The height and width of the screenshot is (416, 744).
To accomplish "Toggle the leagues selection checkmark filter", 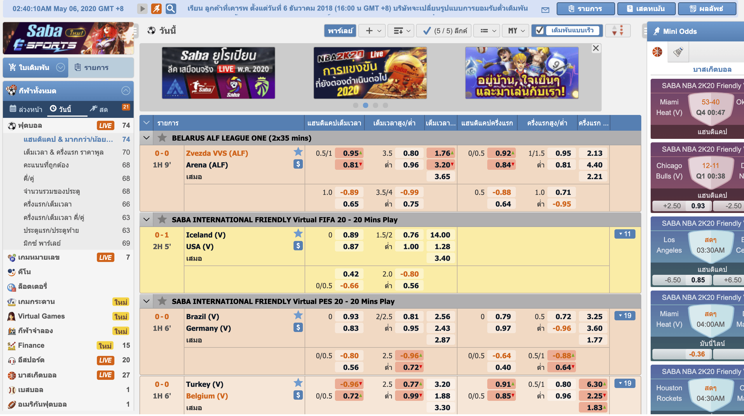I will point(443,31).
